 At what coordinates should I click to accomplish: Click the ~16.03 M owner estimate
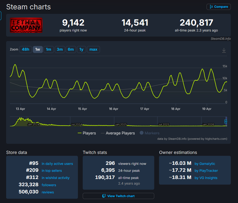(x=180, y=163)
